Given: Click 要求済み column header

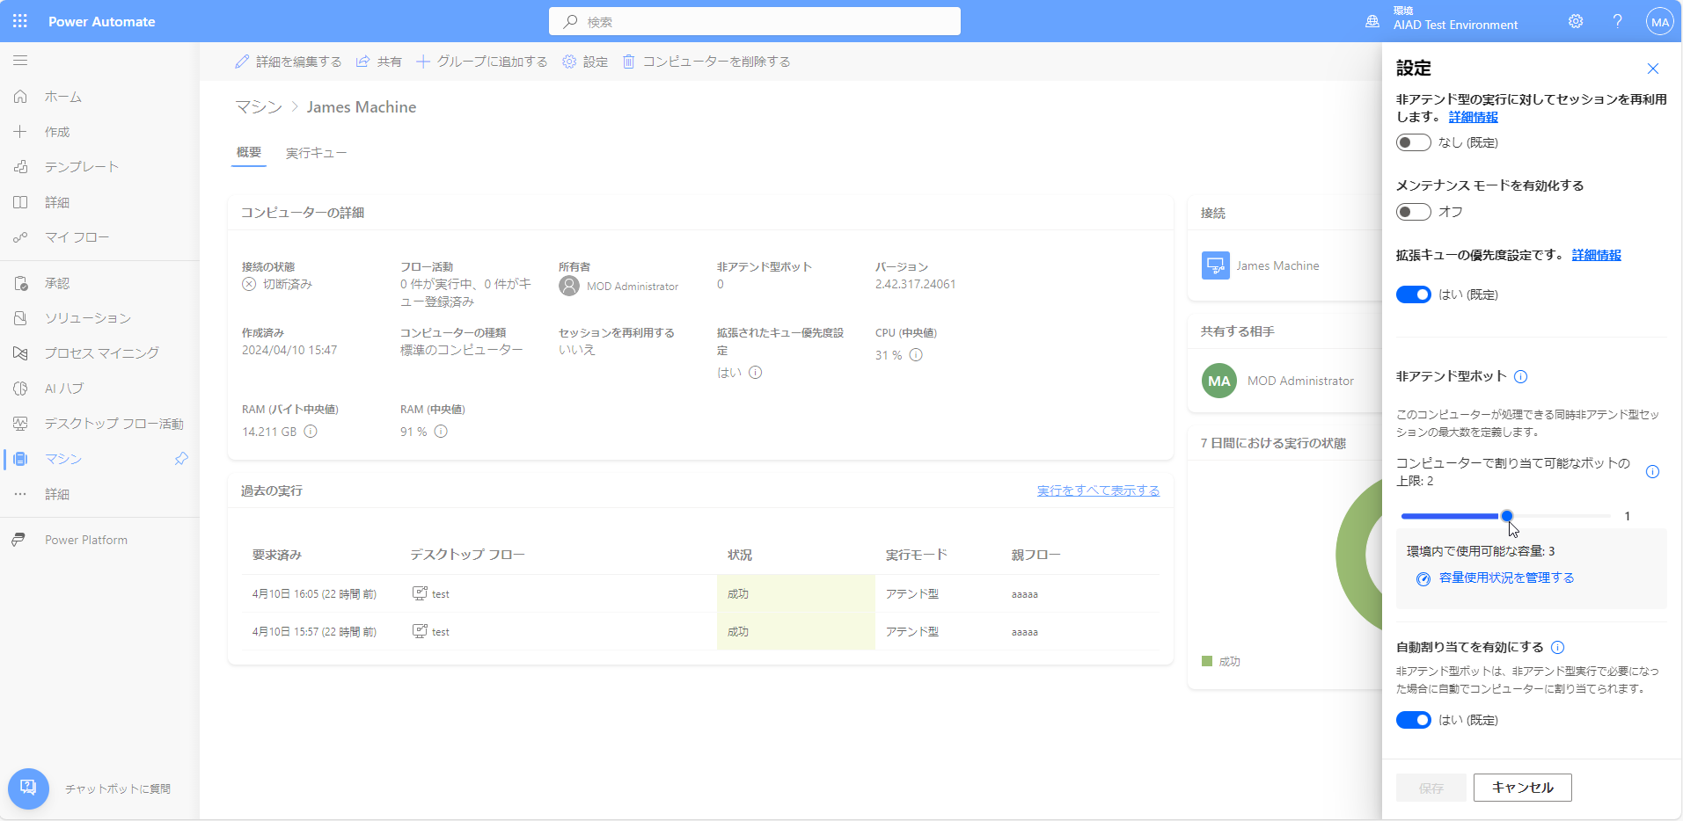Looking at the screenshot, I should point(277,555).
